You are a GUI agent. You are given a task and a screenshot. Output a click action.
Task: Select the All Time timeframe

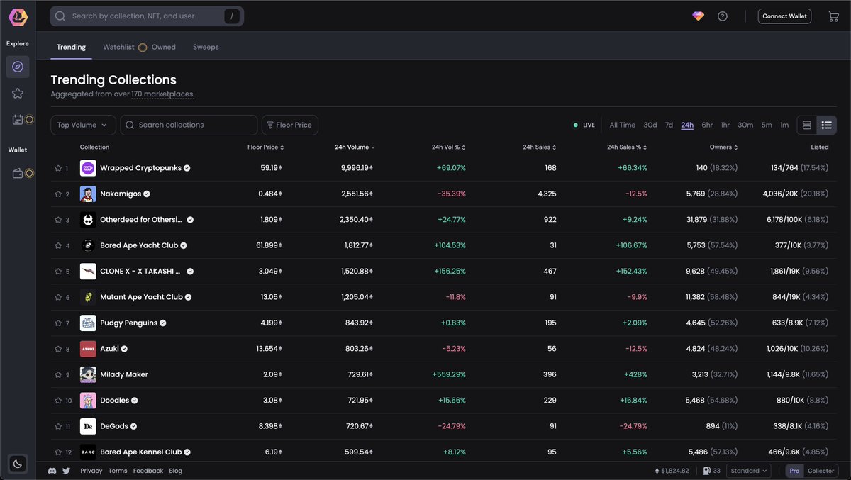[x=622, y=125]
